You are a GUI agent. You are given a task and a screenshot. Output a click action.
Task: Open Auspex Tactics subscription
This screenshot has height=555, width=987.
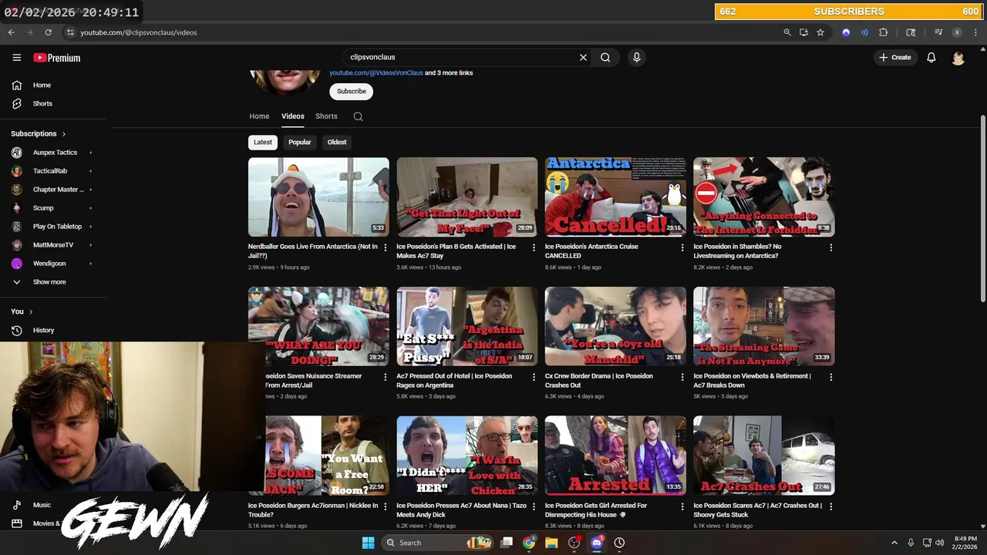[x=52, y=153]
